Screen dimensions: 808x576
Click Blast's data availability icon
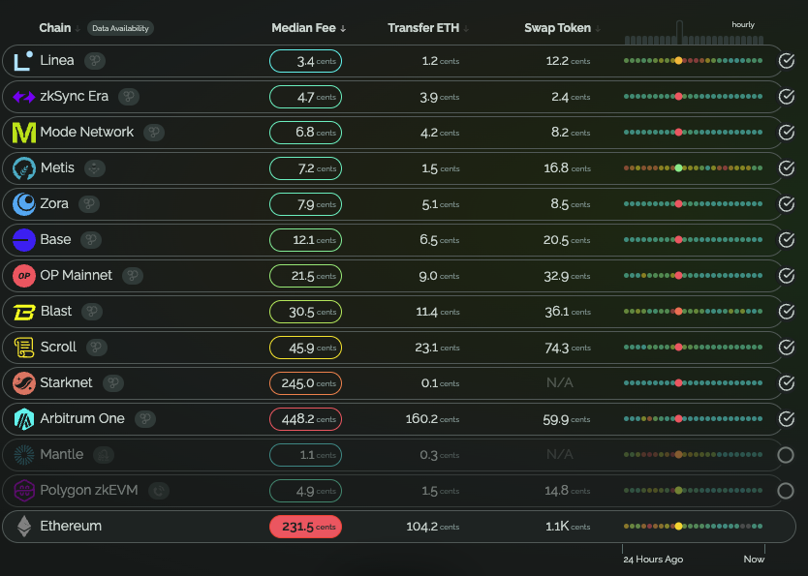pos(92,312)
